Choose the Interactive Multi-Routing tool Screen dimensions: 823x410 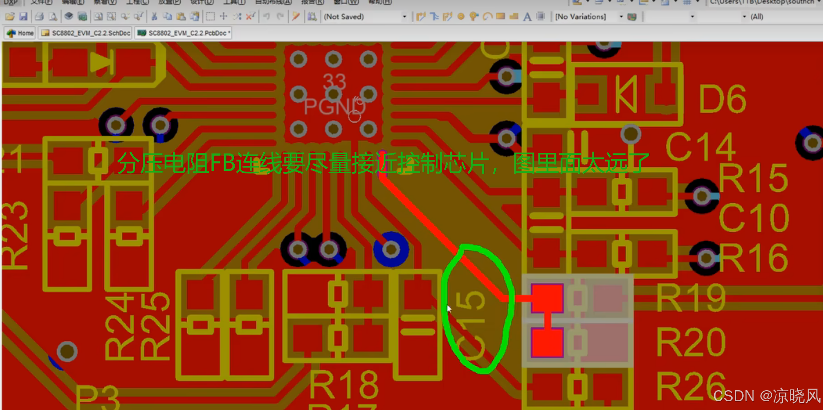click(x=447, y=17)
